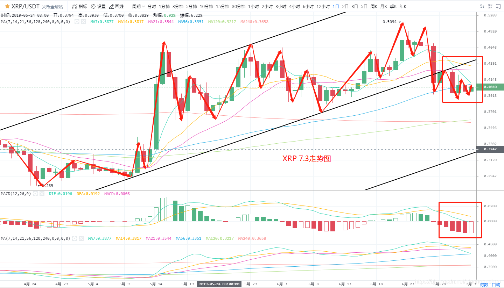Screen dimensions: 504x288
Task: Click the crosshair price label 0.3242
Action: 491,149
